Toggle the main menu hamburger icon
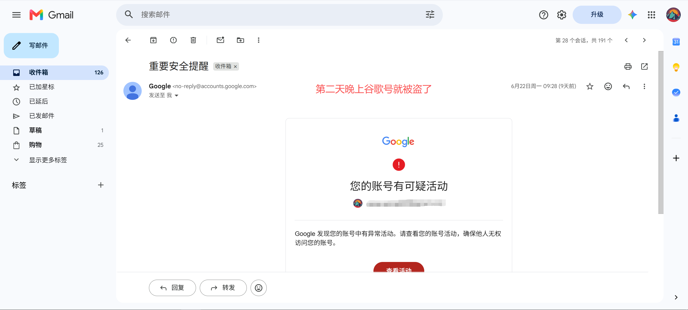688x310 pixels. [x=16, y=15]
